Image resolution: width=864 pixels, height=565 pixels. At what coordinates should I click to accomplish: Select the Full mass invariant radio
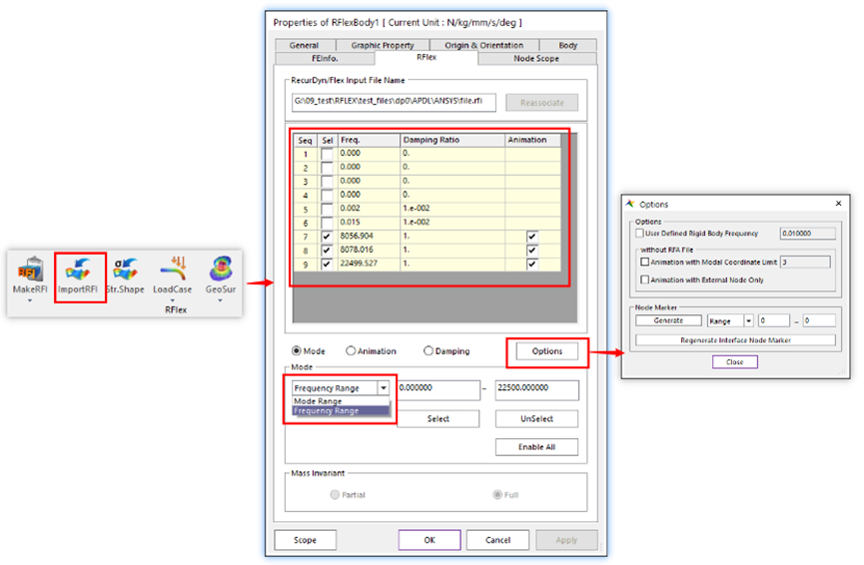[x=497, y=494]
